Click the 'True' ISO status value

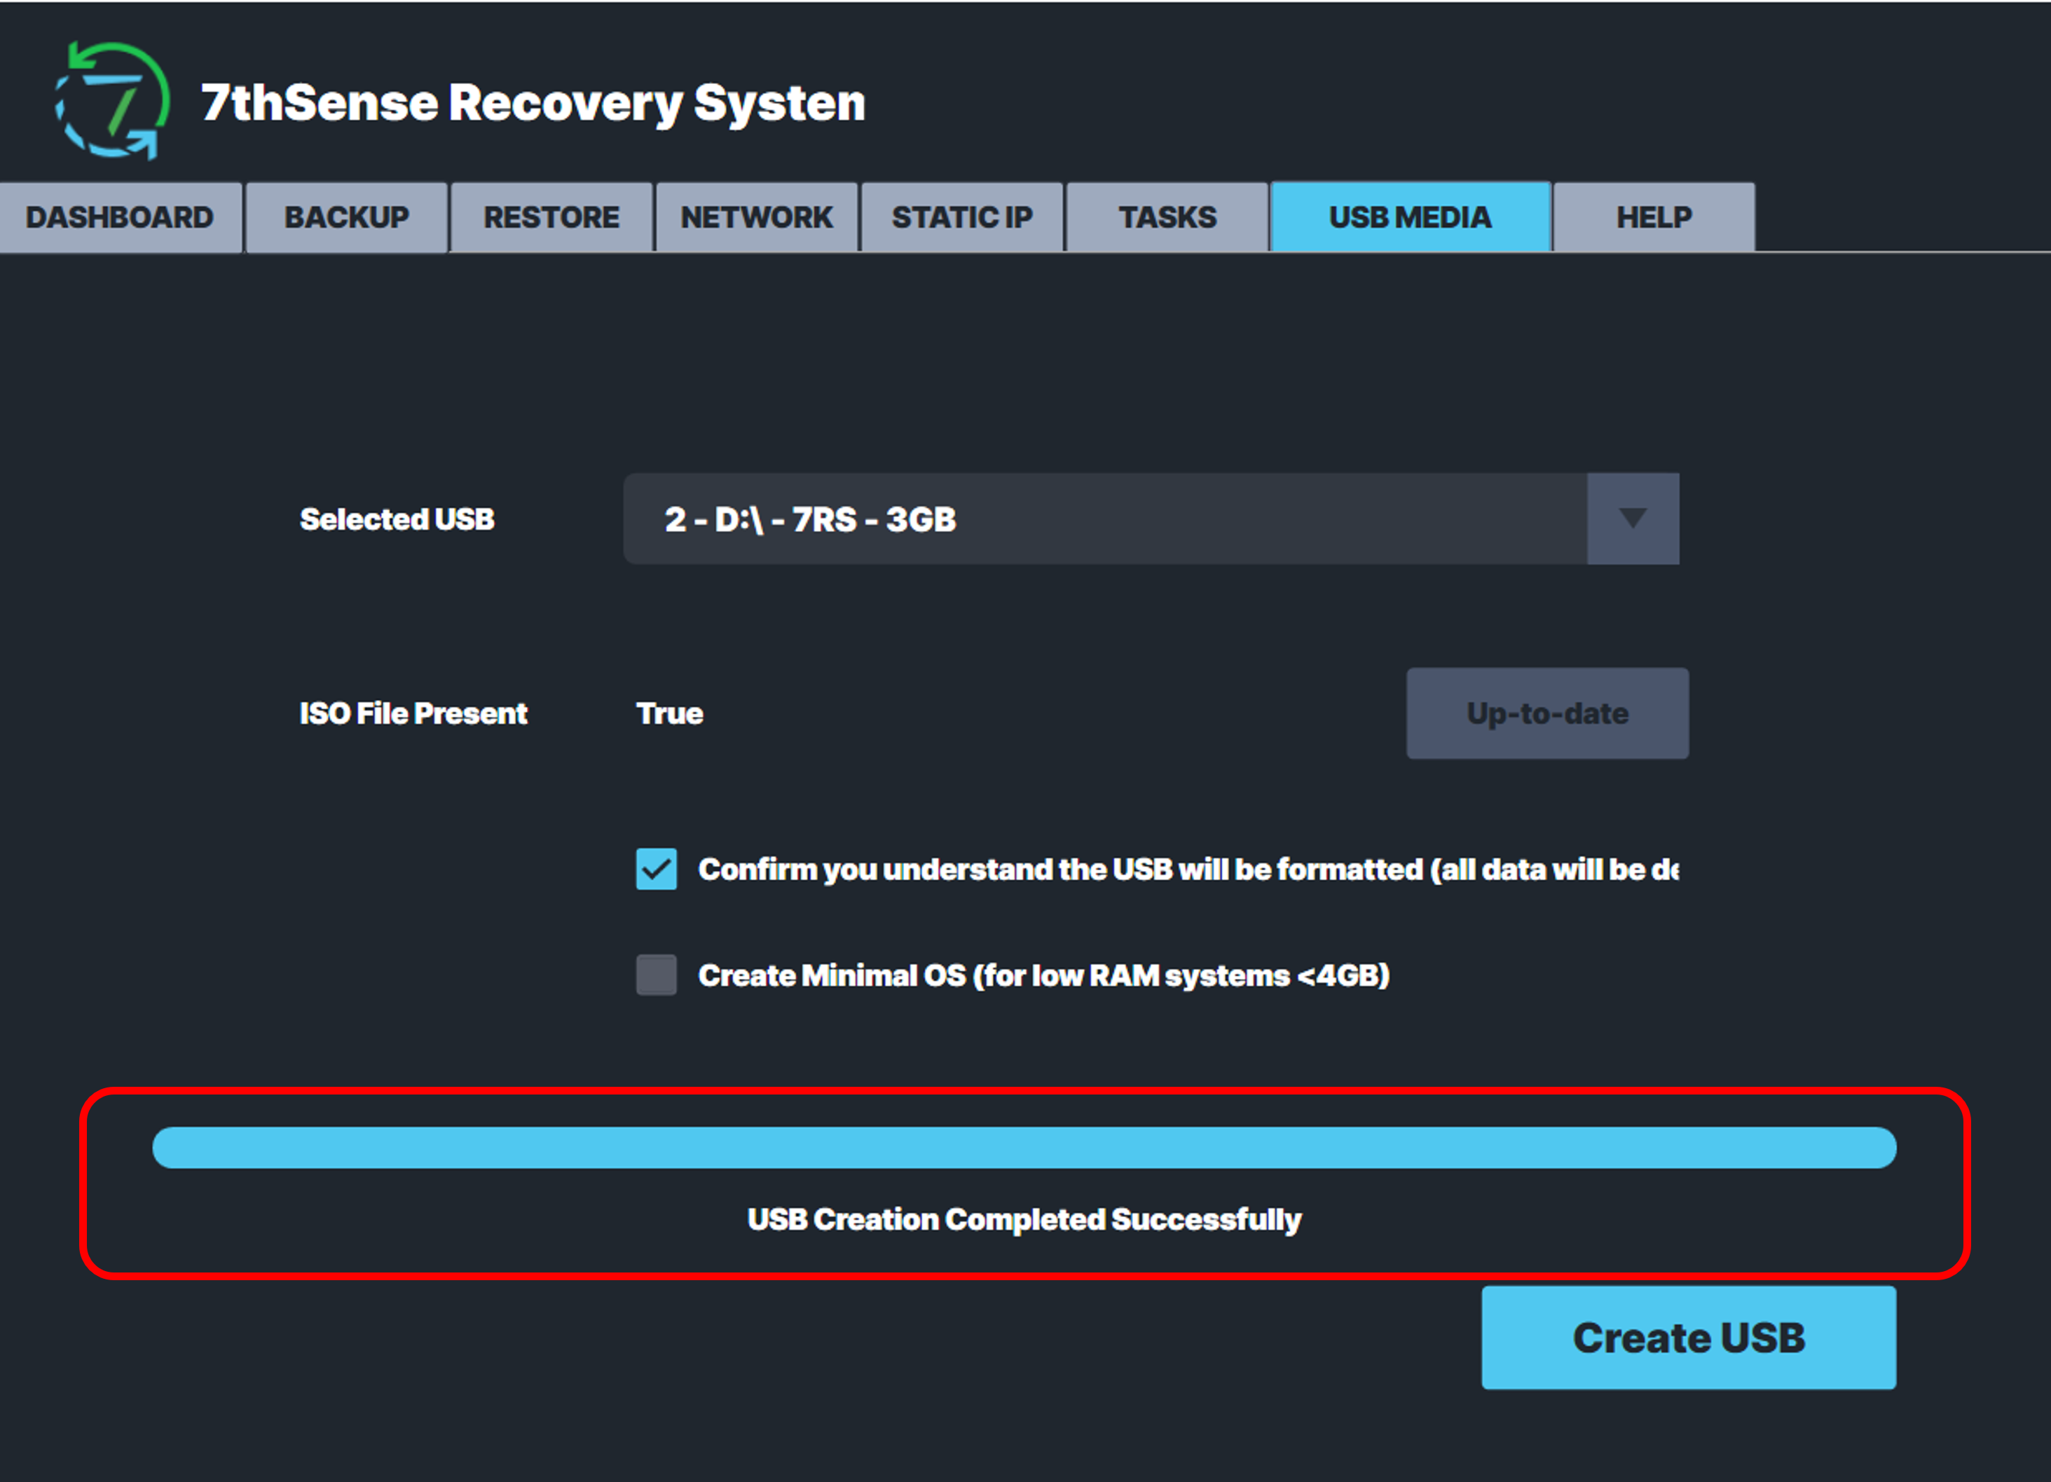coord(670,713)
